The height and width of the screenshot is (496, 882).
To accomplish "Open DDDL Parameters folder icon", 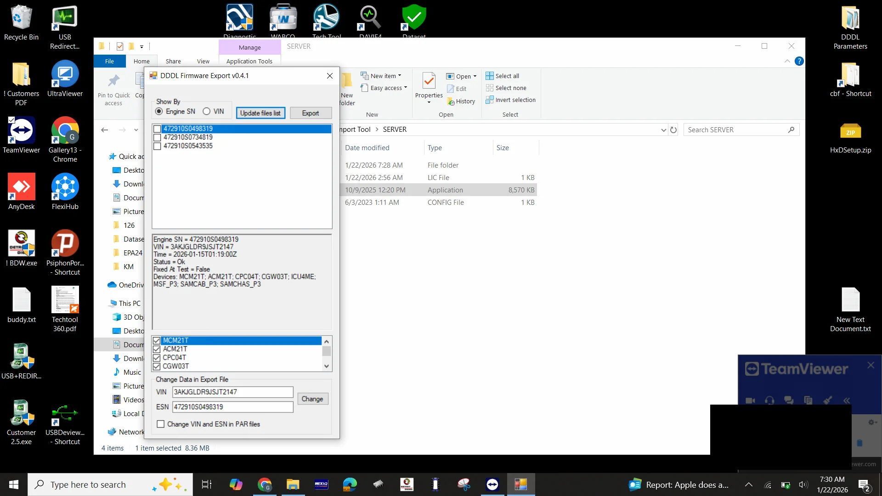I will (x=850, y=28).
